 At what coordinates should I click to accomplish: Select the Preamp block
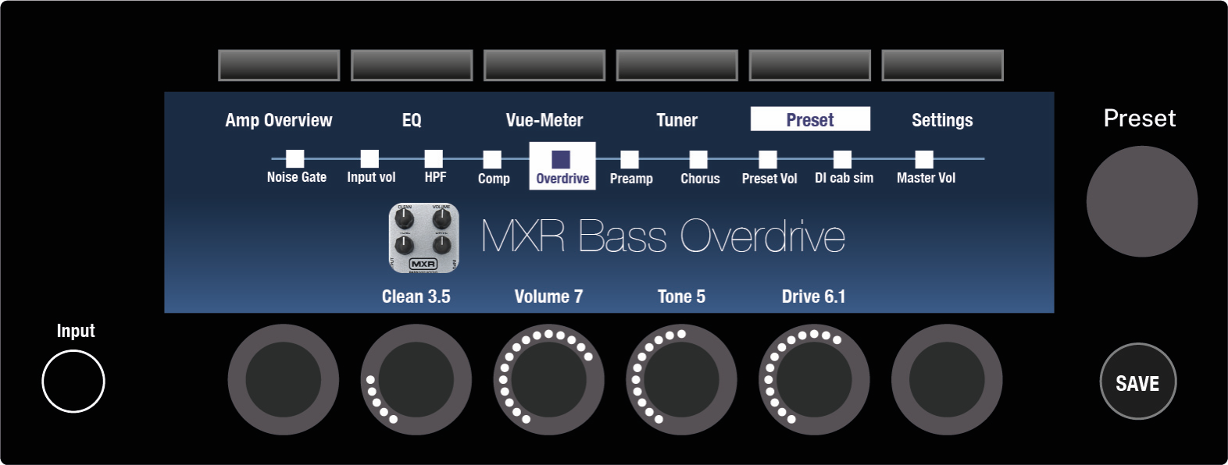pyautogui.click(x=630, y=168)
